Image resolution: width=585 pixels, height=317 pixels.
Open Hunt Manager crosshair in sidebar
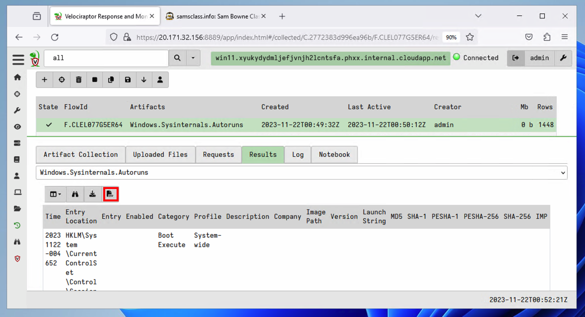click(17, 94)
